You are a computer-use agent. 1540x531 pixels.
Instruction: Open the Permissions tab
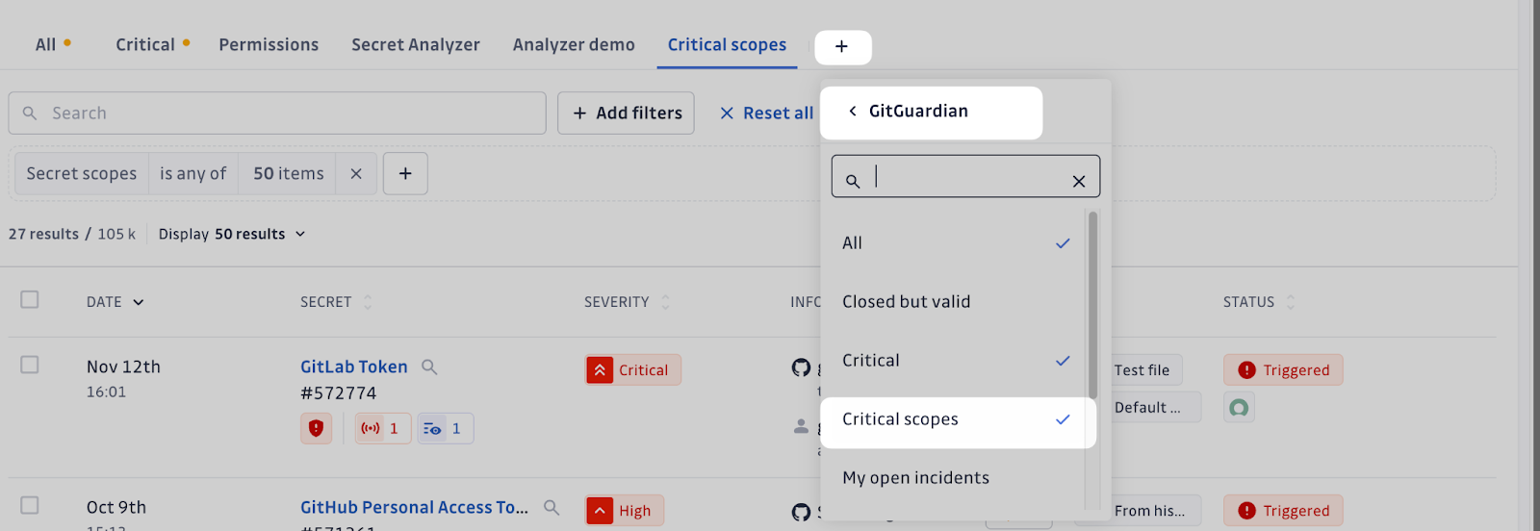pos(269,45)
